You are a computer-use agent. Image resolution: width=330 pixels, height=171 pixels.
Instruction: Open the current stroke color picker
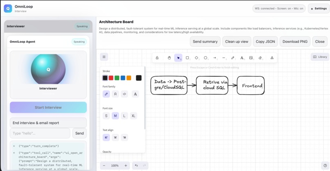138,78
